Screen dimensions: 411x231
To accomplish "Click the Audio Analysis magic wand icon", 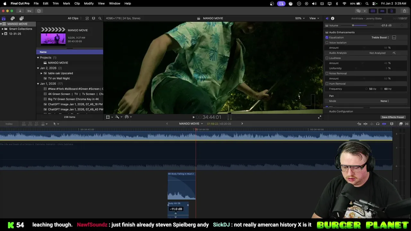I will [394, 53].
